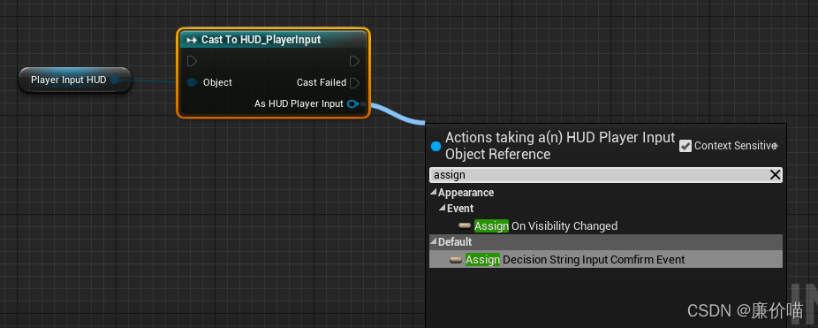Select the Player Input HUD variable node
The image size is (818, 328).
point(74,80)
